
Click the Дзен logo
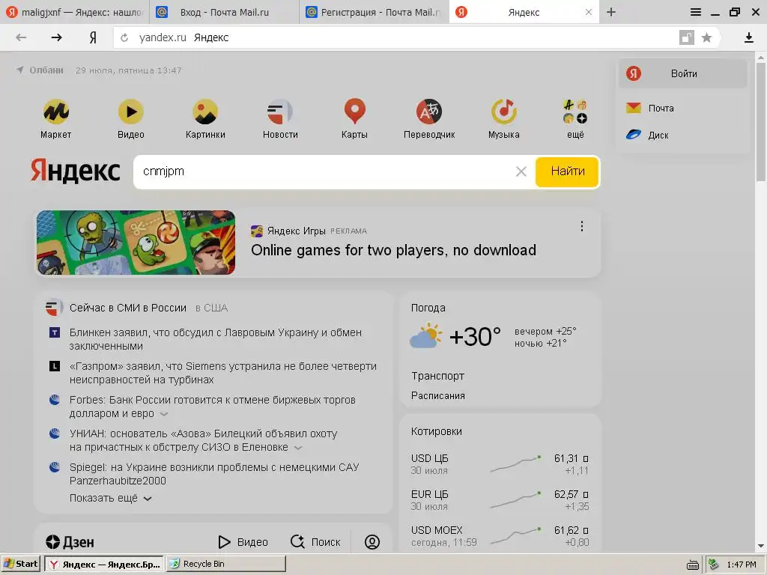(70, 542)
